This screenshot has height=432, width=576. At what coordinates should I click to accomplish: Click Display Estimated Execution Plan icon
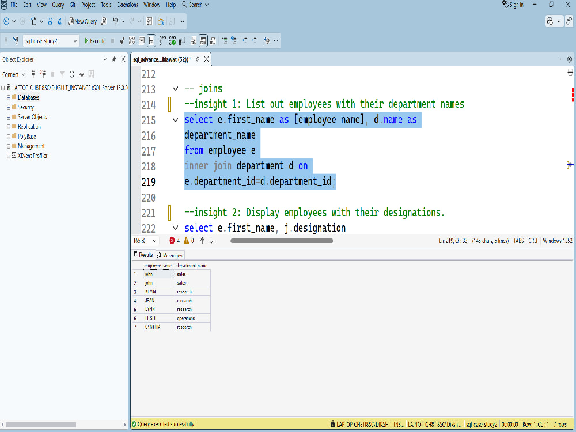(x=132, y=41)
